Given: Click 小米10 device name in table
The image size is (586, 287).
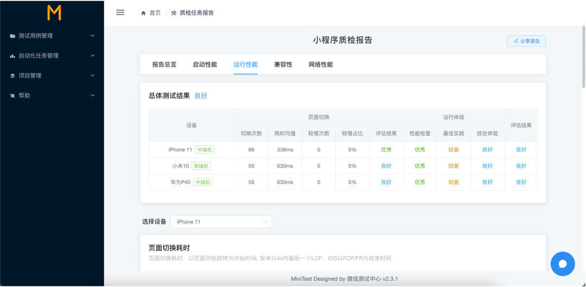Looking at the screenshot, I should (181, 166).
